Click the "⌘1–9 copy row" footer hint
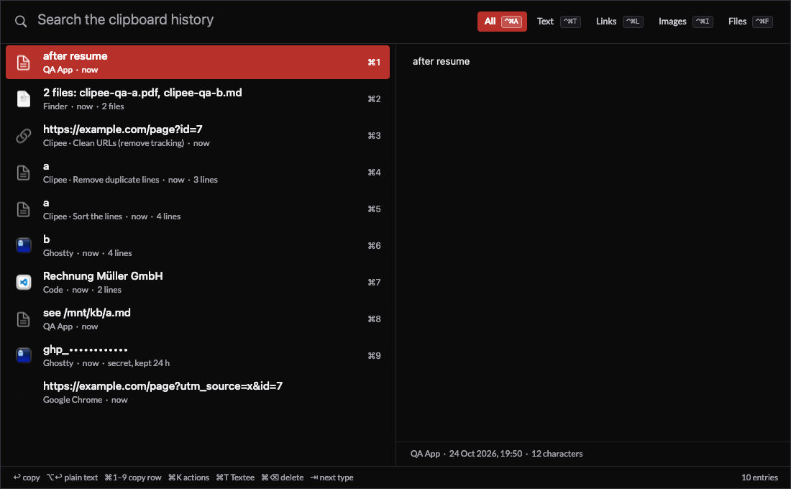This screenshot has width=791, height=489. click(x=133, y=477)
